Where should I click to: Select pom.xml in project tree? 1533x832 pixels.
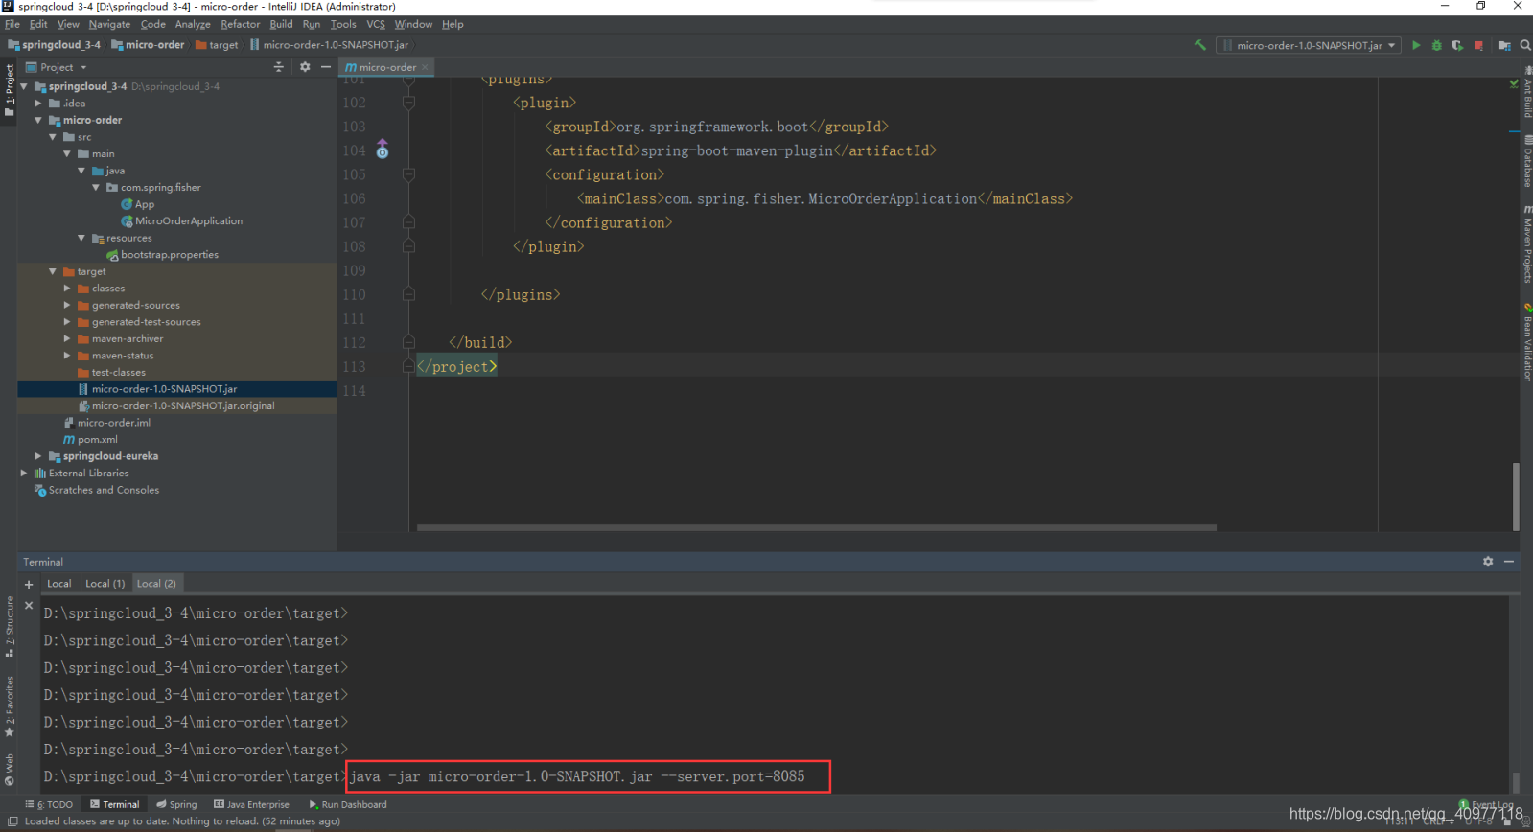pos(90,440)
